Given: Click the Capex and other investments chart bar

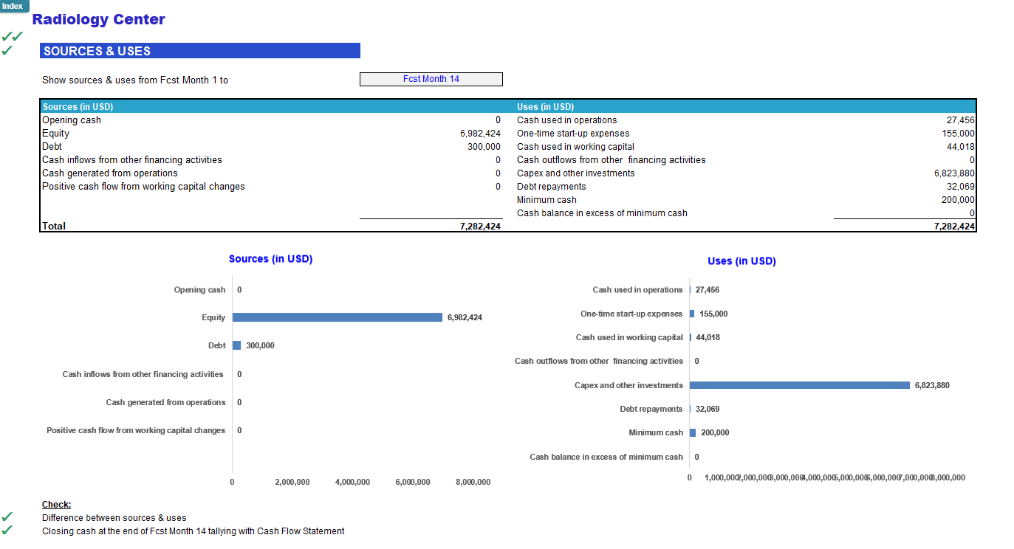Looking at the screenshot, I should 800,385.
